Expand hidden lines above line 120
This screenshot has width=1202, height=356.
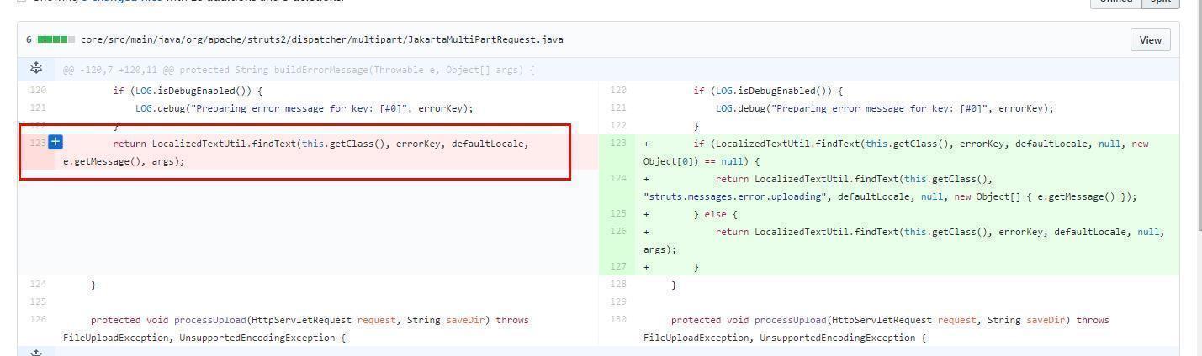tap(36, 68)
